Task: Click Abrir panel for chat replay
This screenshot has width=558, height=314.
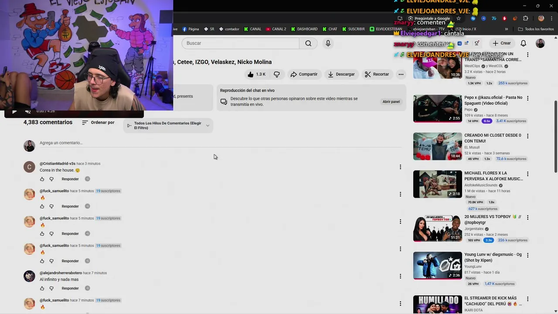Action: click(x=391, y=102)
